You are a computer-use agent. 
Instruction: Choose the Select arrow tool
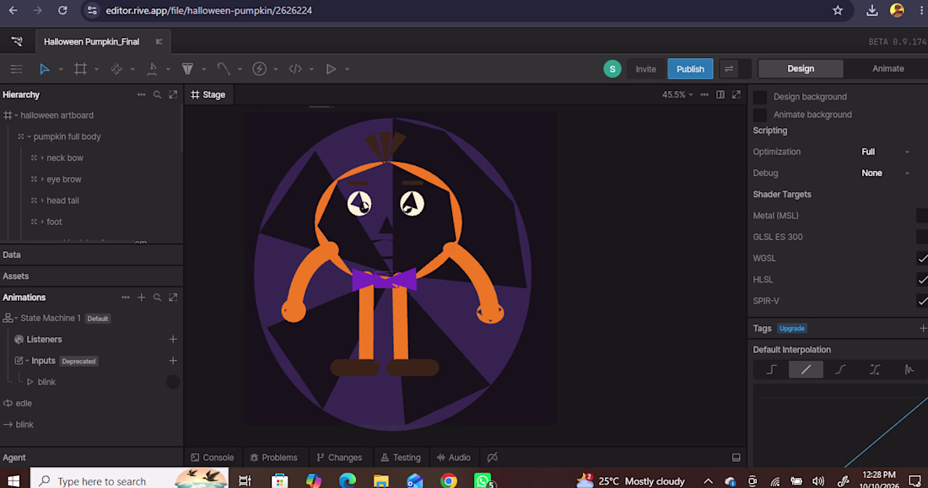[45, 69]
